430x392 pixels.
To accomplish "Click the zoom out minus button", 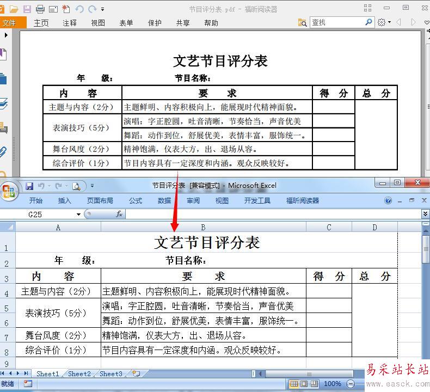I will [351, 384].
